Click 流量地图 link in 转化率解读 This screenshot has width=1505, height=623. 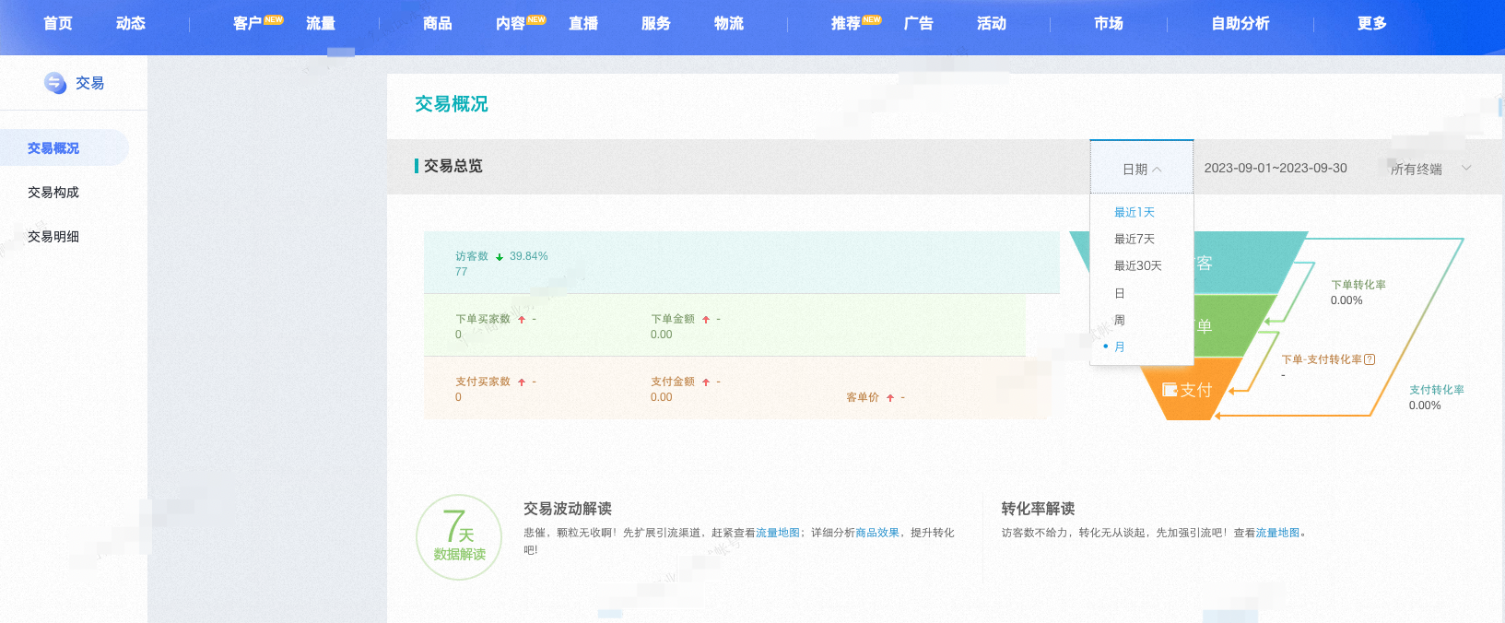coord(1277,533)
